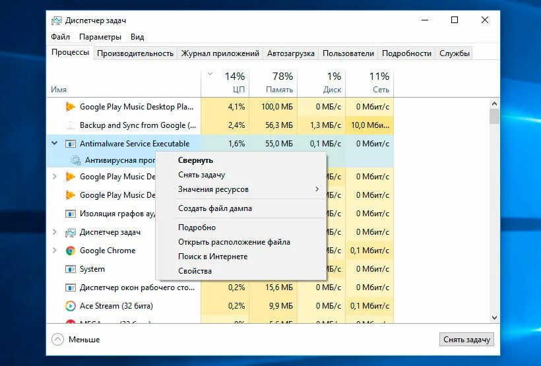The height and width of the screenshot is (366, 541).
Task: Choose Свернуть in the context menu
Action: click(241, 160)
